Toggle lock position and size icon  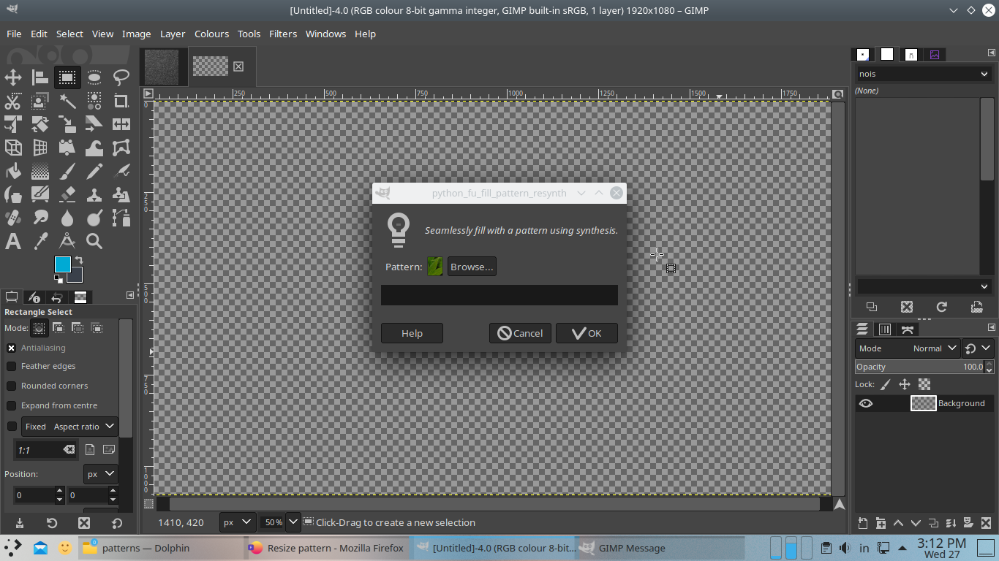point(905,384)
